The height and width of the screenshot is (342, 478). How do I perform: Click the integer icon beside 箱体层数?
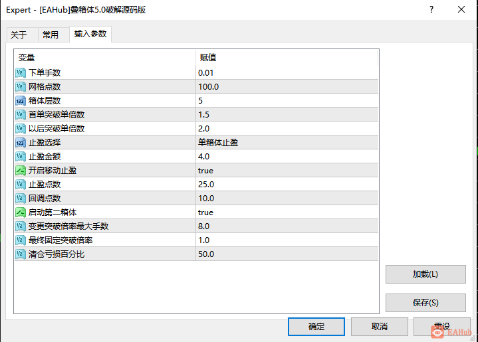pos(21,101)
